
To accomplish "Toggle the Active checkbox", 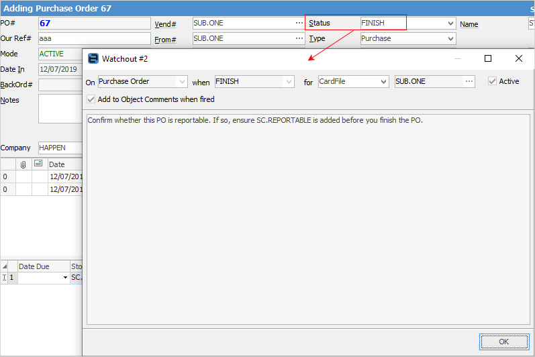I will pyautogui.click(x=492, y=81).
